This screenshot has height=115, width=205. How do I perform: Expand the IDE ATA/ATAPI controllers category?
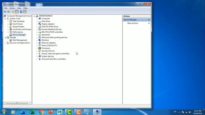[37, 32]
